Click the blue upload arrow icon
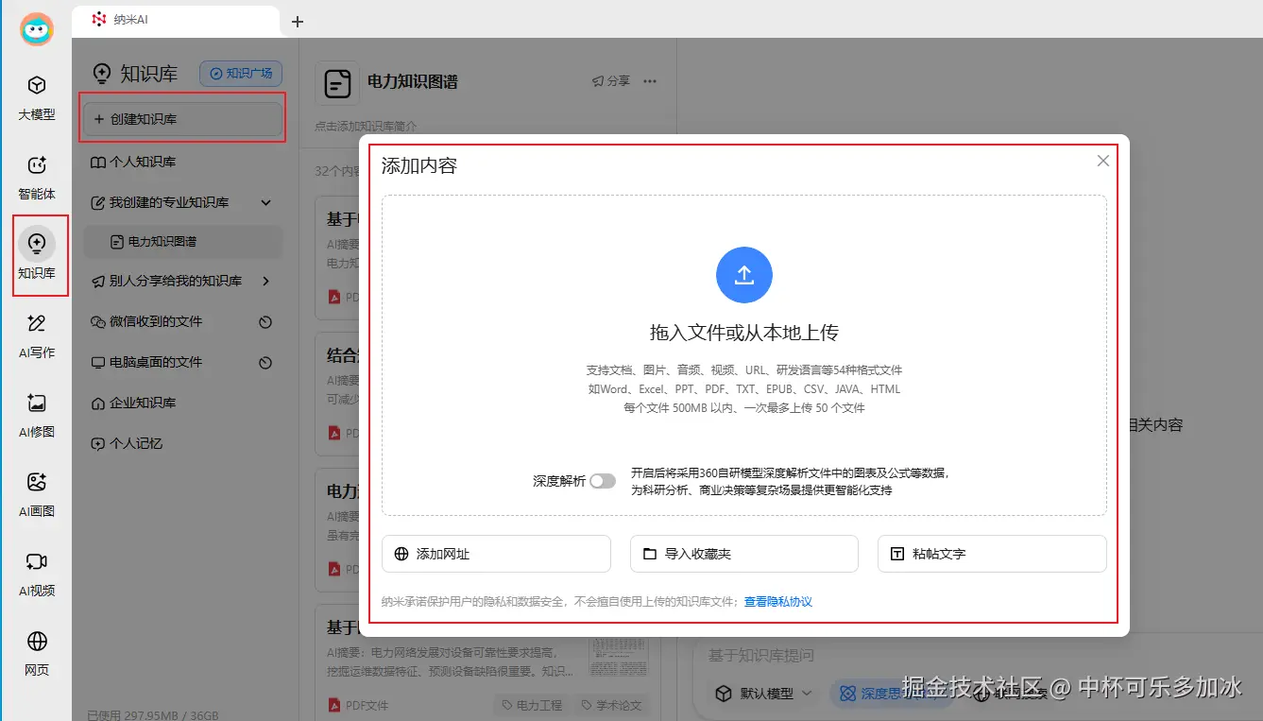 744,275
